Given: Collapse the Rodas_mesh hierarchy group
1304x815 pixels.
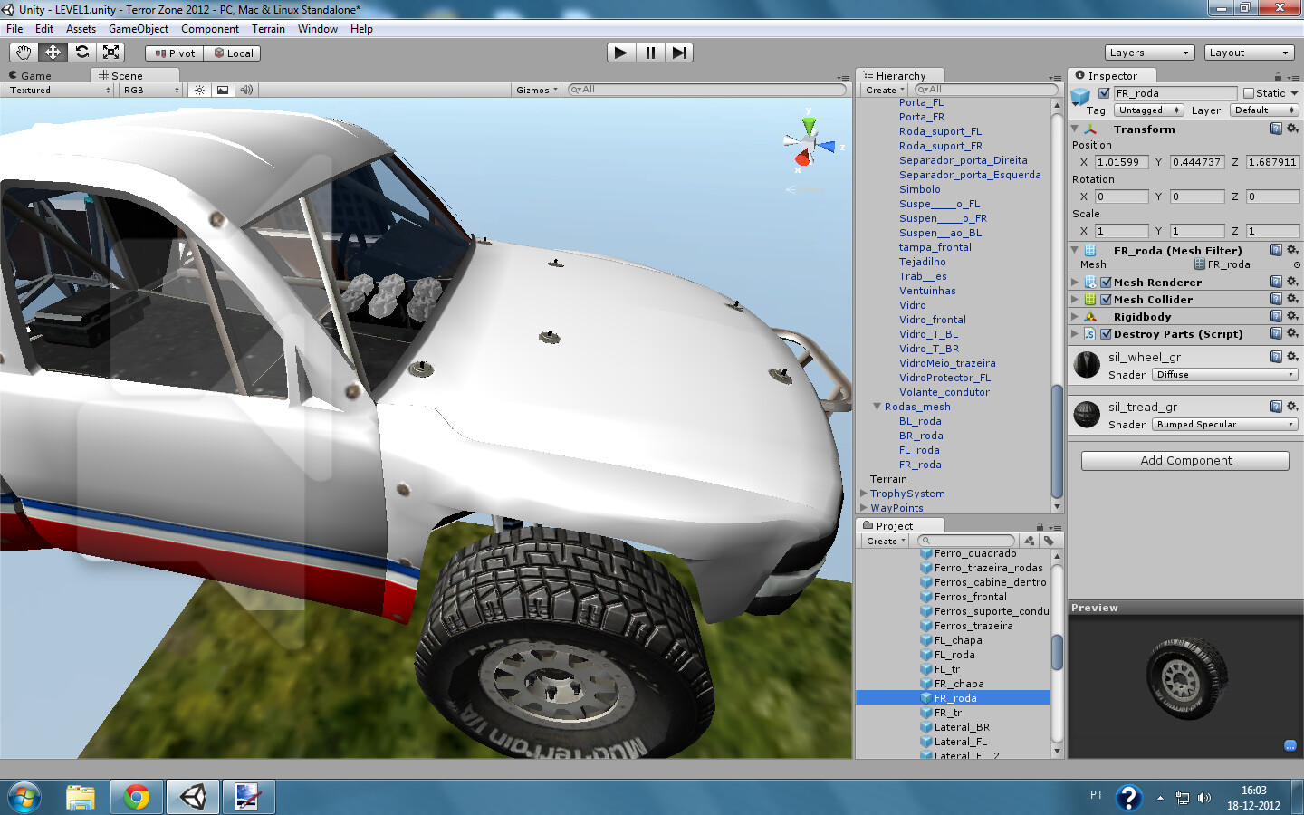Looking at the screenshot, I should (876, 407).
